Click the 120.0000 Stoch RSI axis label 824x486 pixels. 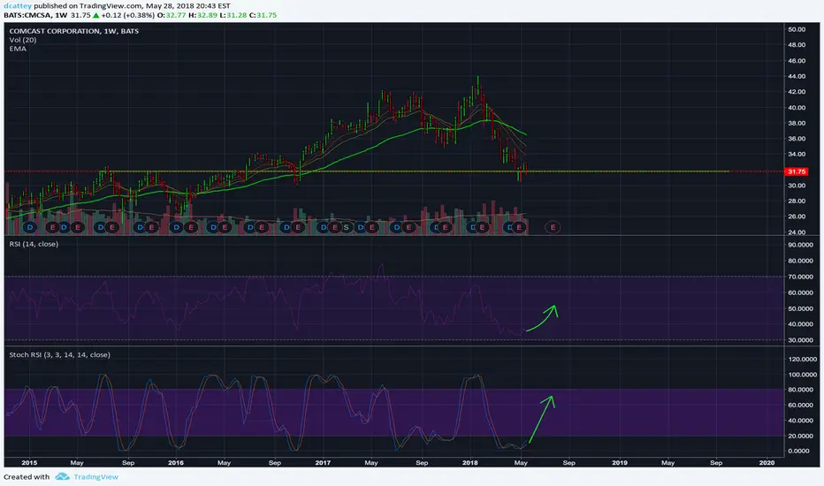coord(803,360)
